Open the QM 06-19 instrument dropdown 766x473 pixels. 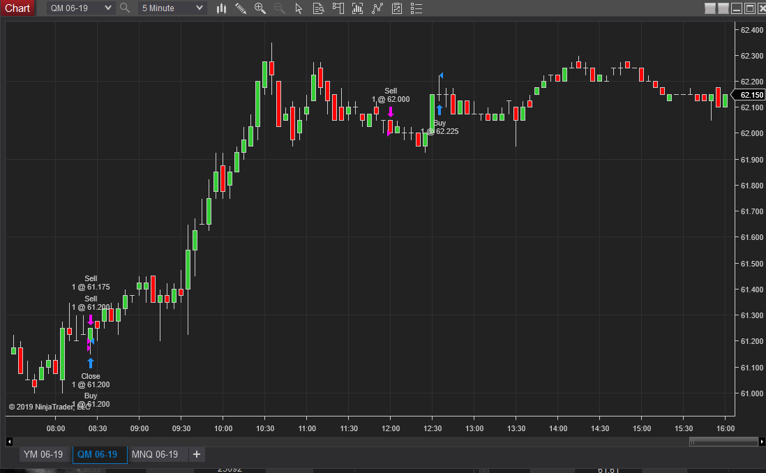(x=81, y=8)
